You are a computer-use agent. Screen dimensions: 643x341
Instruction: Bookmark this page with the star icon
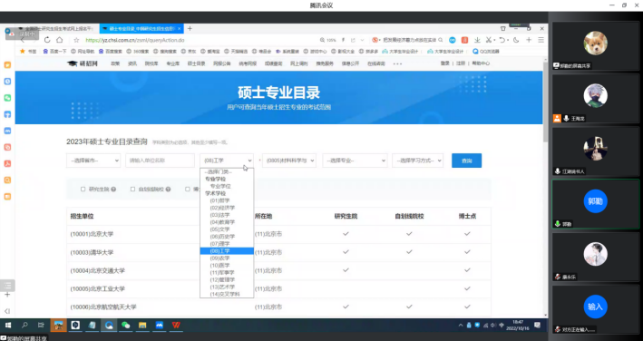[x=76, y=40]
